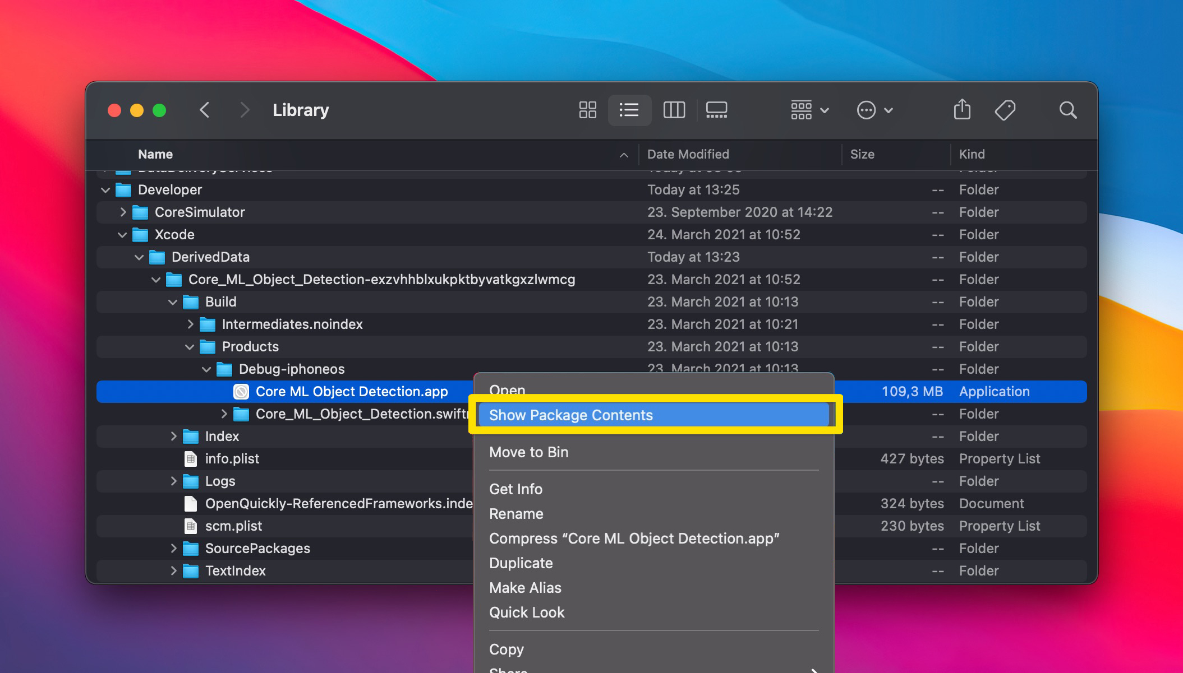
Task: Click the grid view icon
Action: coord(586,110)
